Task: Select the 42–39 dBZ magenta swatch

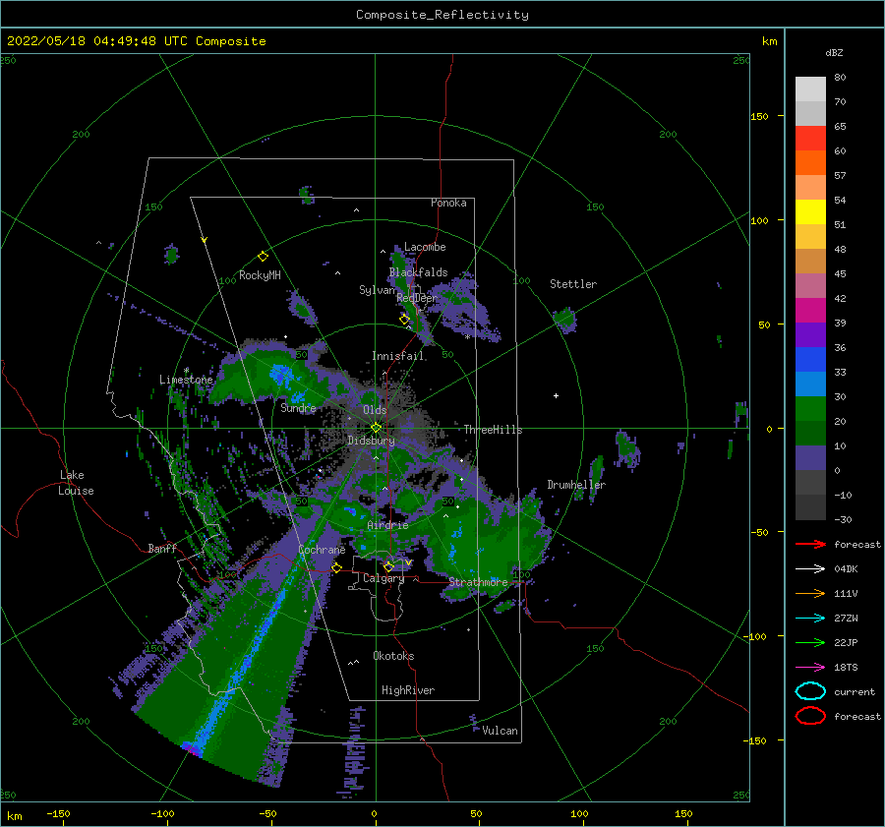Action: (x=810, y=311)
